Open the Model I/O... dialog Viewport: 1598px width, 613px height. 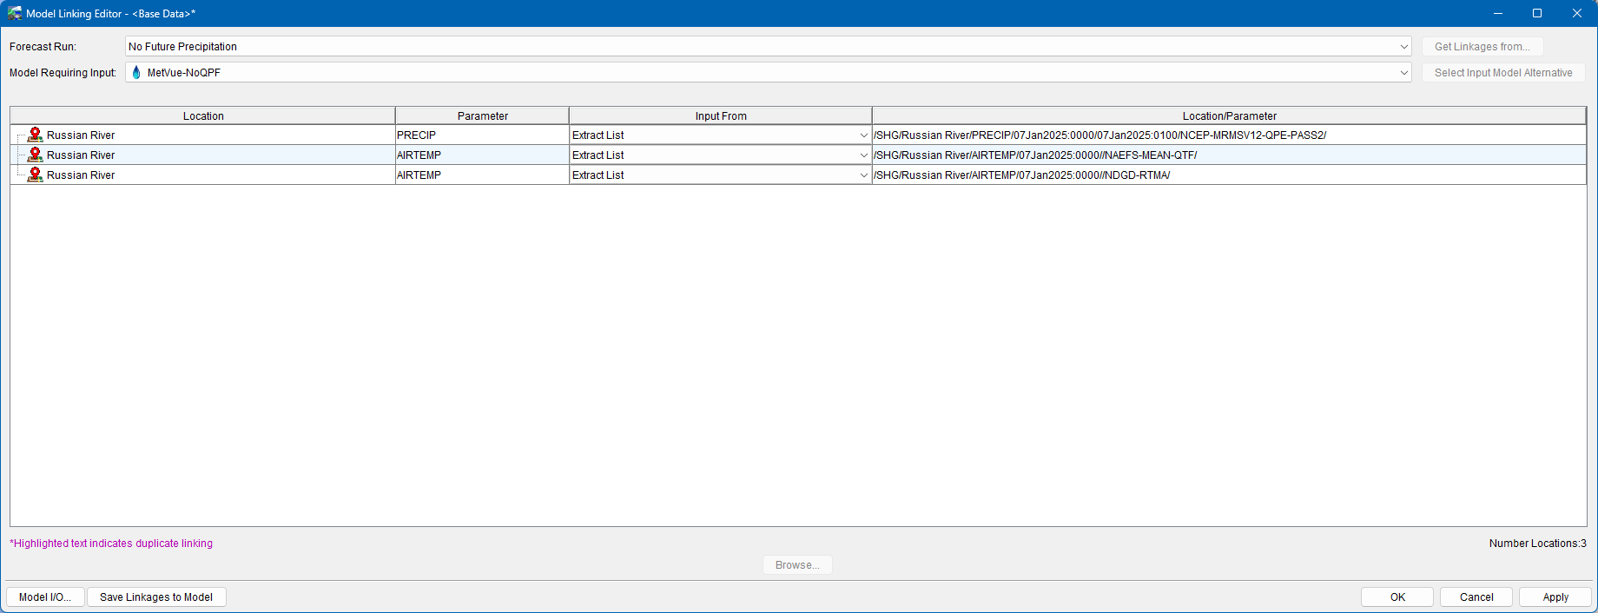click(x=45, y=597)
